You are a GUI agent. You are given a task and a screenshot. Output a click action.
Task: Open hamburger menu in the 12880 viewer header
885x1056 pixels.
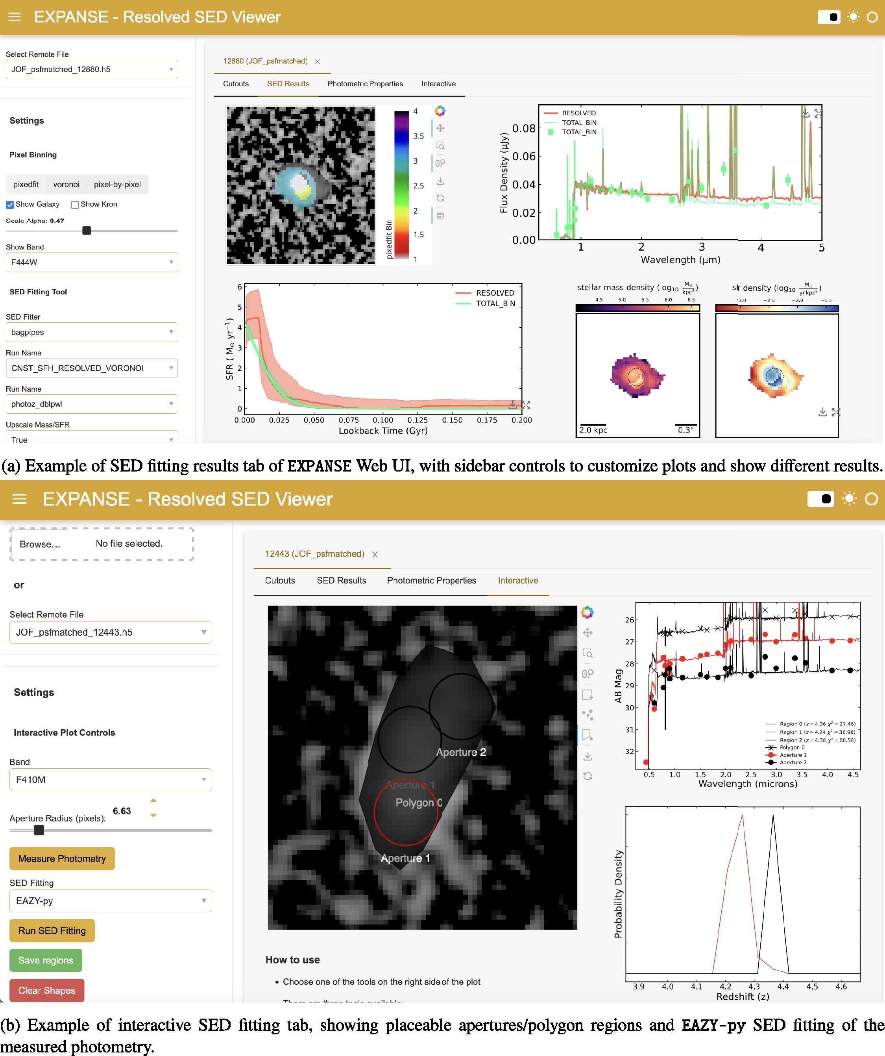15,17
